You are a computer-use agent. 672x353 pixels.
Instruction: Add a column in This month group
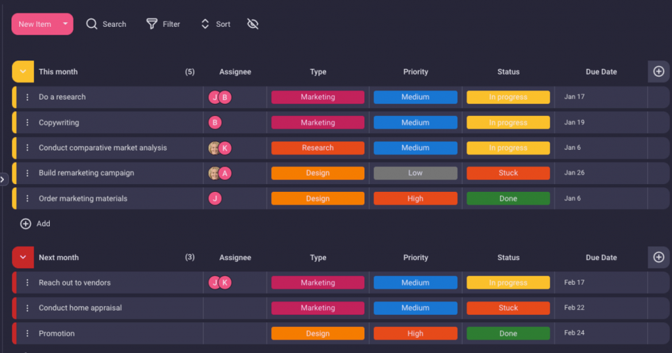click(659, 71)
